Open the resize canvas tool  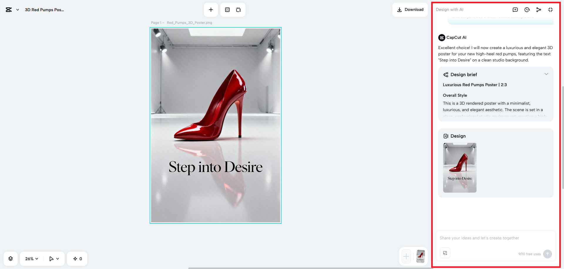(239, 9)
